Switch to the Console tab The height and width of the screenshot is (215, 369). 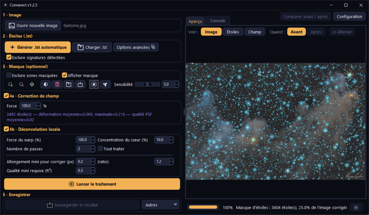[218, 21]
